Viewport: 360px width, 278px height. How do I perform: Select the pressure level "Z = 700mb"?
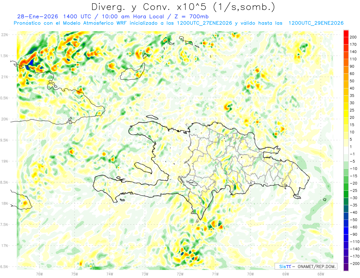[x=190, y=16]
